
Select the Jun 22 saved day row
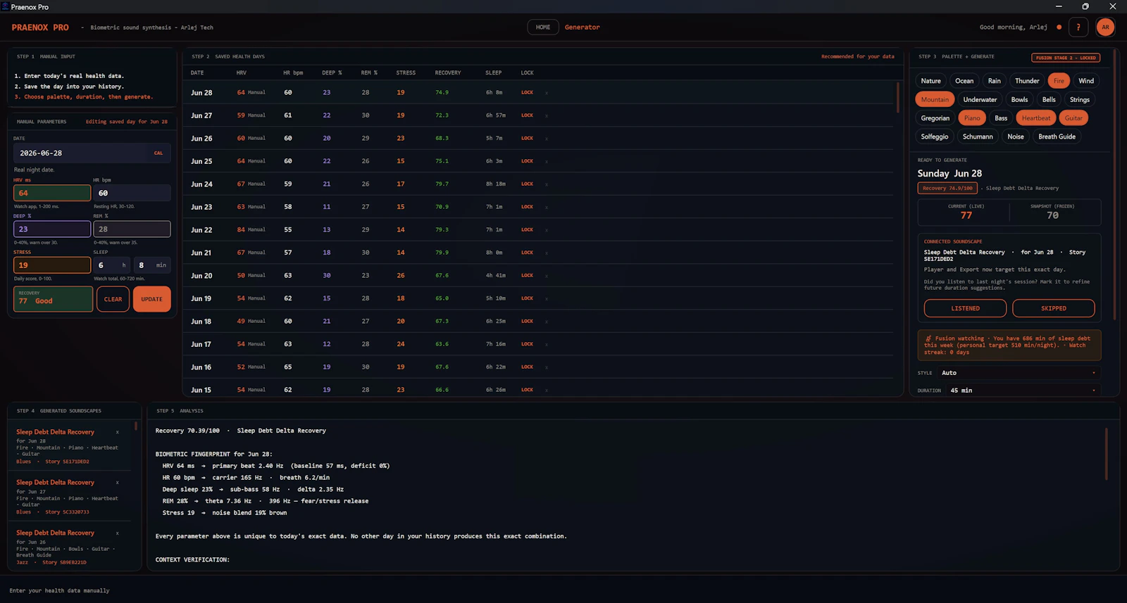tap(540, 230)
